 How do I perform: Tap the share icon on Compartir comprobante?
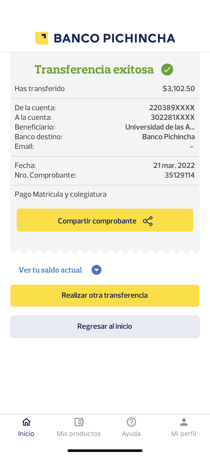[x=148, y=221]
